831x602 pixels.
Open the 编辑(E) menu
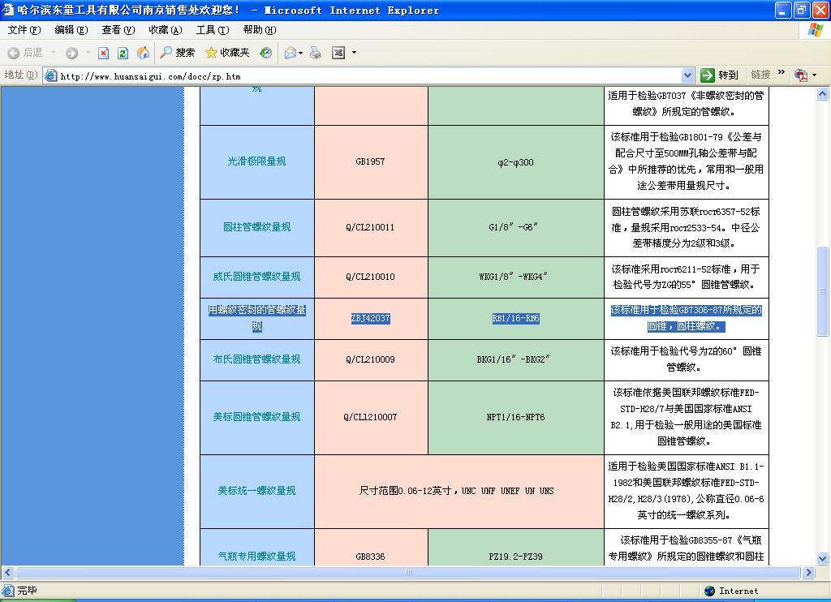71,30
